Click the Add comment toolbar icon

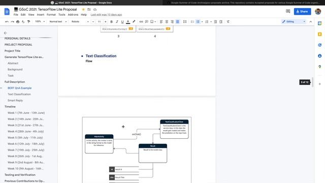coord(147,21)
